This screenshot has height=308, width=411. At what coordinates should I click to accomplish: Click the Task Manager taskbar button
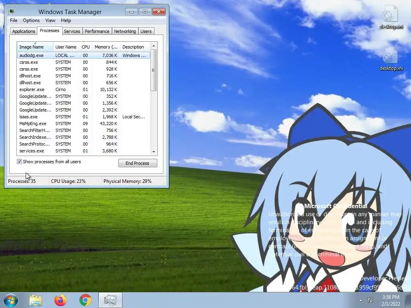pyautogui.click(x=110, y=300)
